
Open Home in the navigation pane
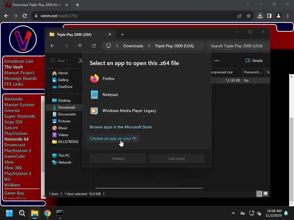[63, 73]
